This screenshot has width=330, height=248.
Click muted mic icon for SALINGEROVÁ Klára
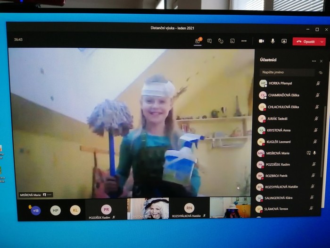point(312,197)
